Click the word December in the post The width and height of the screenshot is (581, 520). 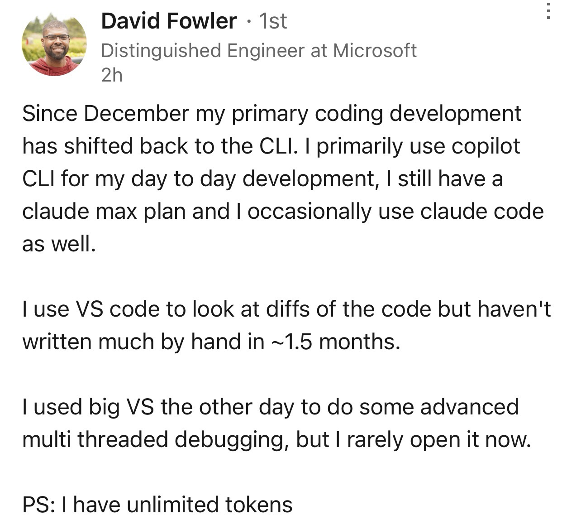coord(136,114)
